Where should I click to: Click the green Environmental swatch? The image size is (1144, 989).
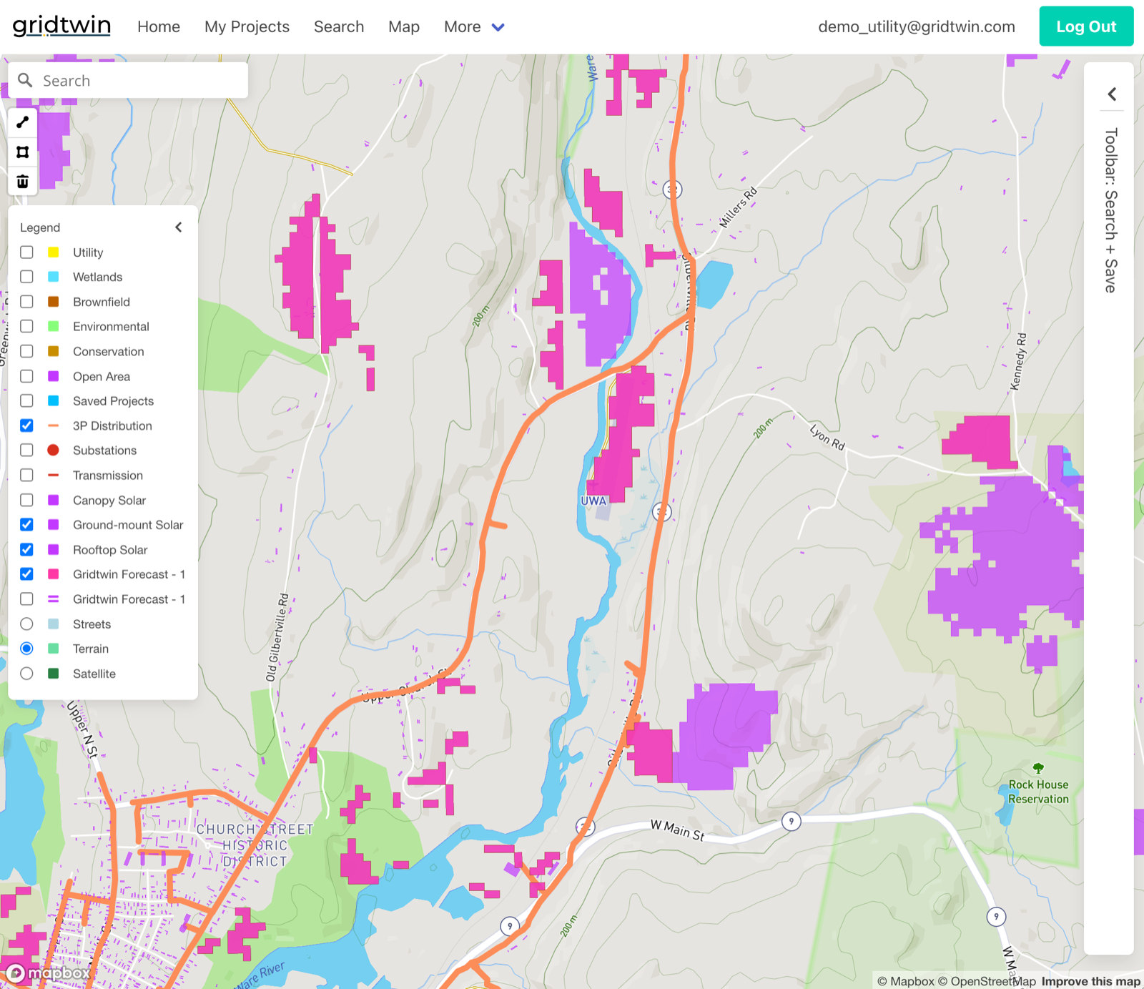coord(53,326)
